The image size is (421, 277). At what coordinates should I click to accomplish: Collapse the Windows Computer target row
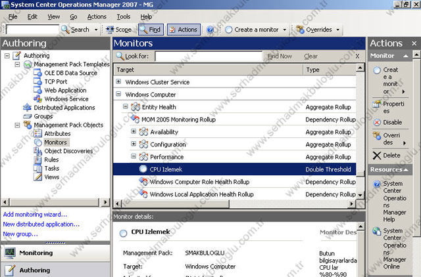click(118, 94)
